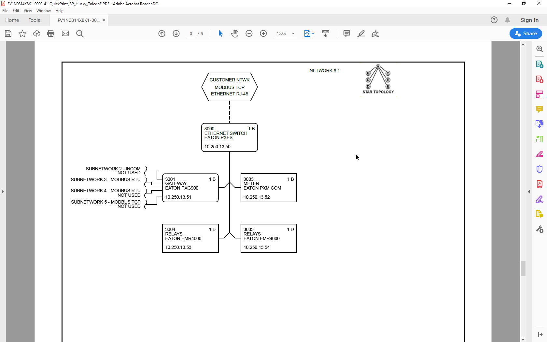Open the Window menu

pyautogui.click(x=44, y=11)
